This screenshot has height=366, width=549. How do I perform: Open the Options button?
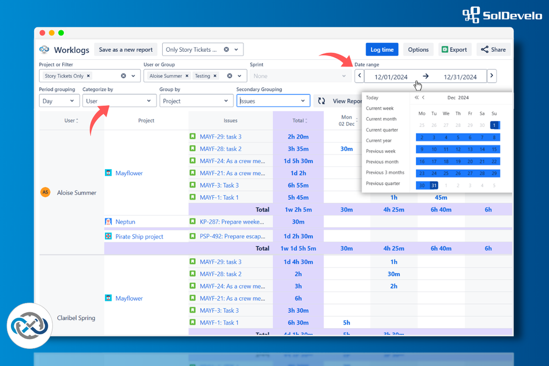click(x=418, y=49)
